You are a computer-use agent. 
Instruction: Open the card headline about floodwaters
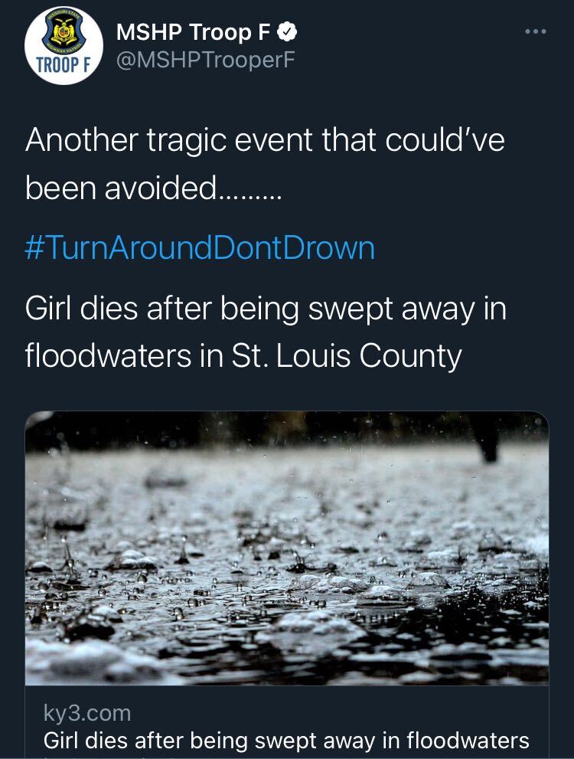coord(286,741)
